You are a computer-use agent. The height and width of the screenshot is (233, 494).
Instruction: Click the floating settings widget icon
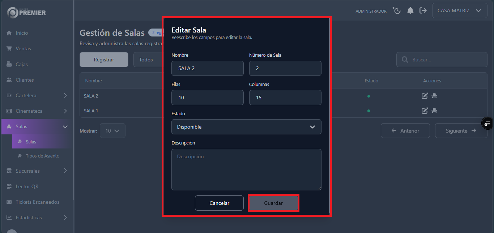pyautogui.click(x=487, y=124)
